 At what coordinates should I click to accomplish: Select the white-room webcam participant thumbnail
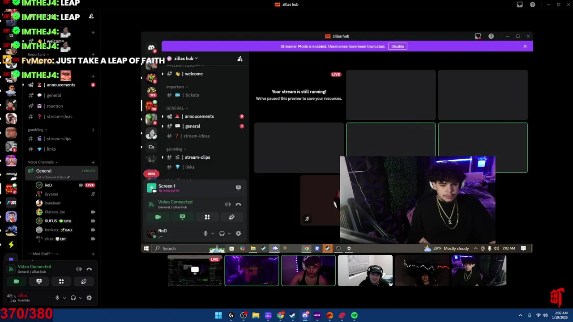(x=365, y=271)
